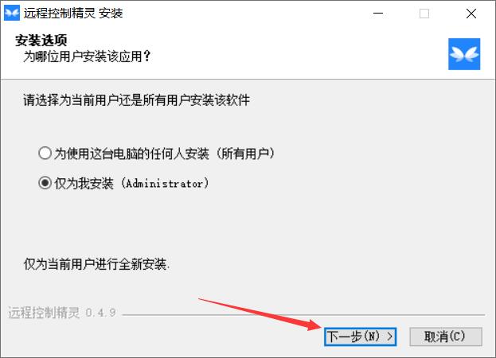Click the 为哪位用户安装该应用? subtitle text
This screenshot has height=358, width=496.
coord(87,56)
